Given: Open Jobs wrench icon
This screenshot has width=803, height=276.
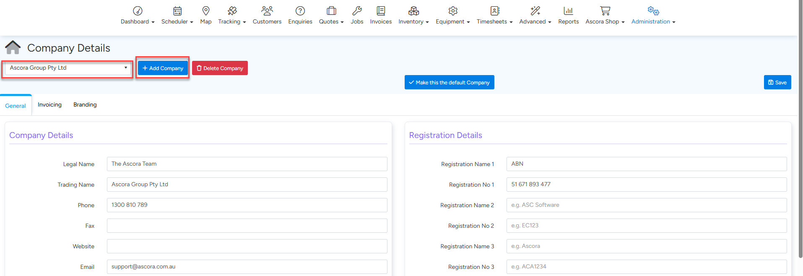Looking at the screenshot, I should coord(357,11).
